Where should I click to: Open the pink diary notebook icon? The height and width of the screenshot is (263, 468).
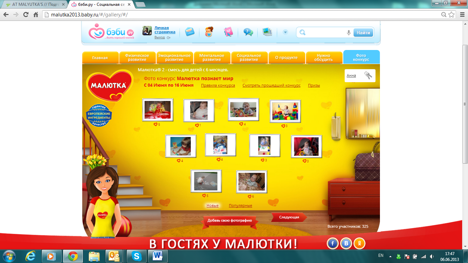(x=228, y=32)
